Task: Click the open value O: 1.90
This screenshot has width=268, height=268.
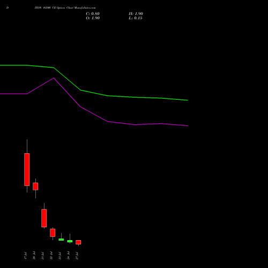Action: point(93,18)
